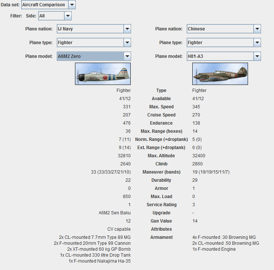274x270 pixels.
Task: Click the Zero max speed value 331
Action: point(127,107)
